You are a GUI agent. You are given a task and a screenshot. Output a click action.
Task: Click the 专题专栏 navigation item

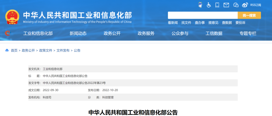click(248, 33)
